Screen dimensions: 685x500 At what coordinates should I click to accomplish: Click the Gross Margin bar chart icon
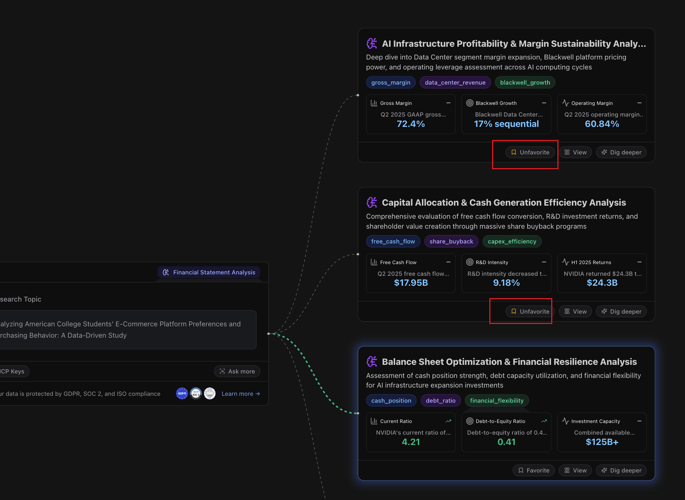click(x=374, y=103)
